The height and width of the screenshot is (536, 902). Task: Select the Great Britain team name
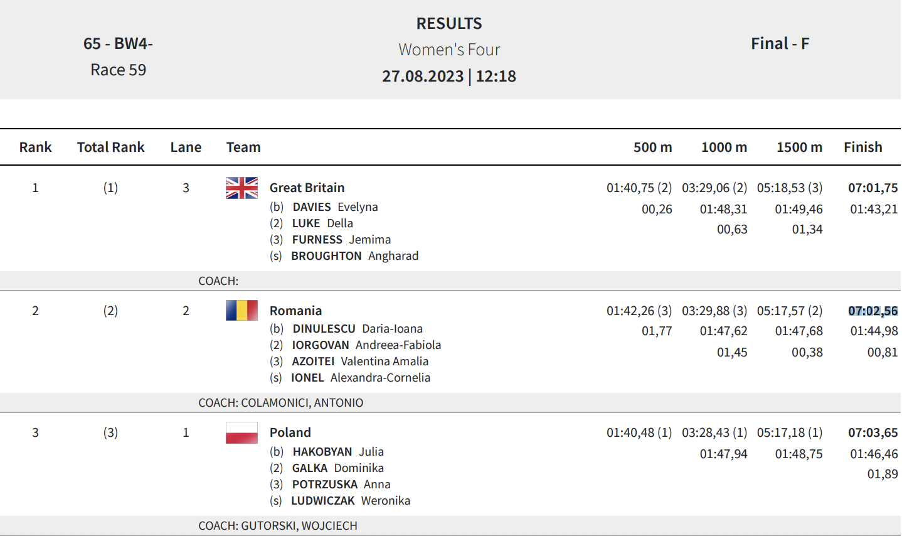coord(307,188)
